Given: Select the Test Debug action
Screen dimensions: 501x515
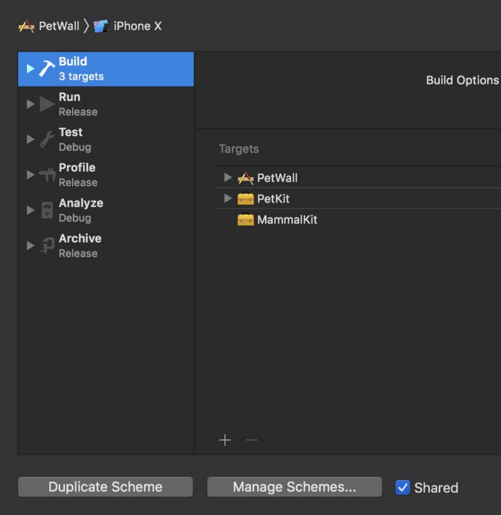Looking at the screenshot, I should click(106, 140).
